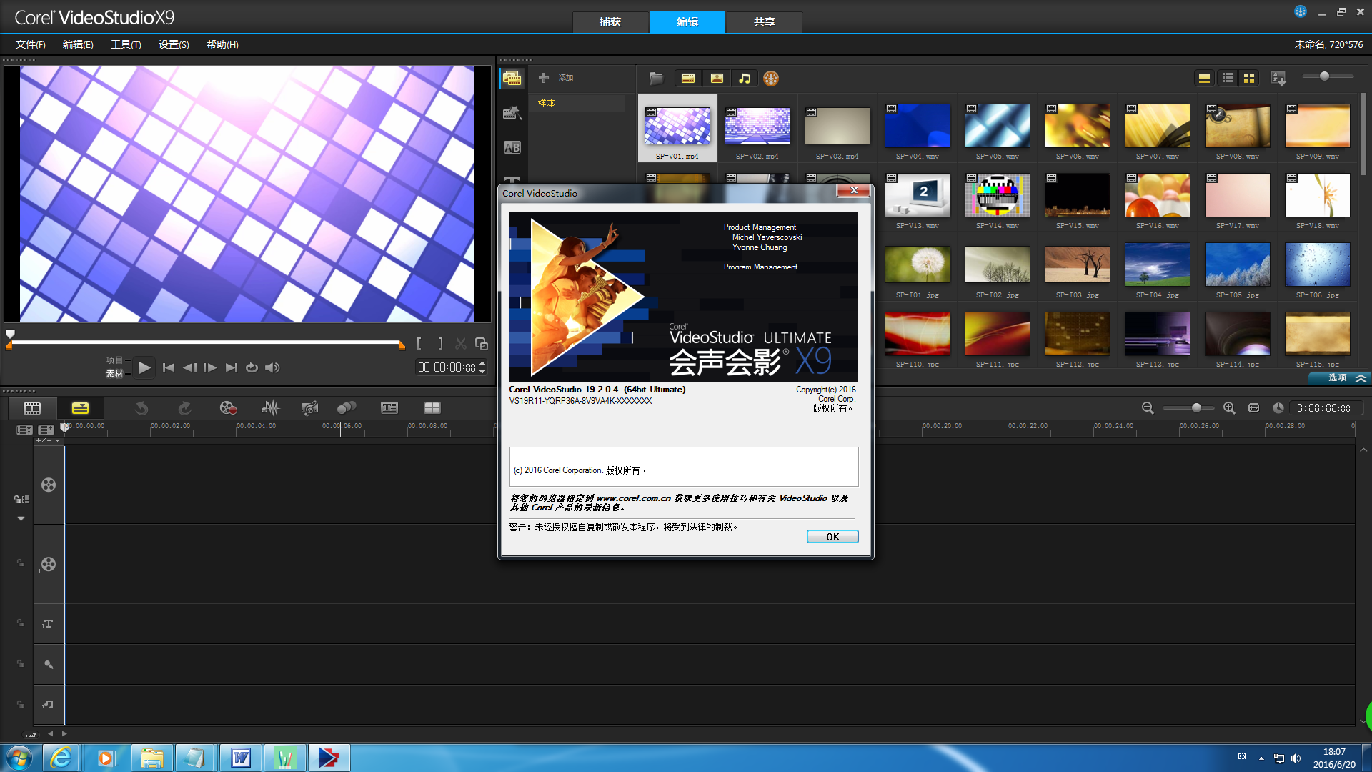Open Internet Explorer from the taskbar
The height and width of the screenshot is (772, 1372).
click(61, 758)
